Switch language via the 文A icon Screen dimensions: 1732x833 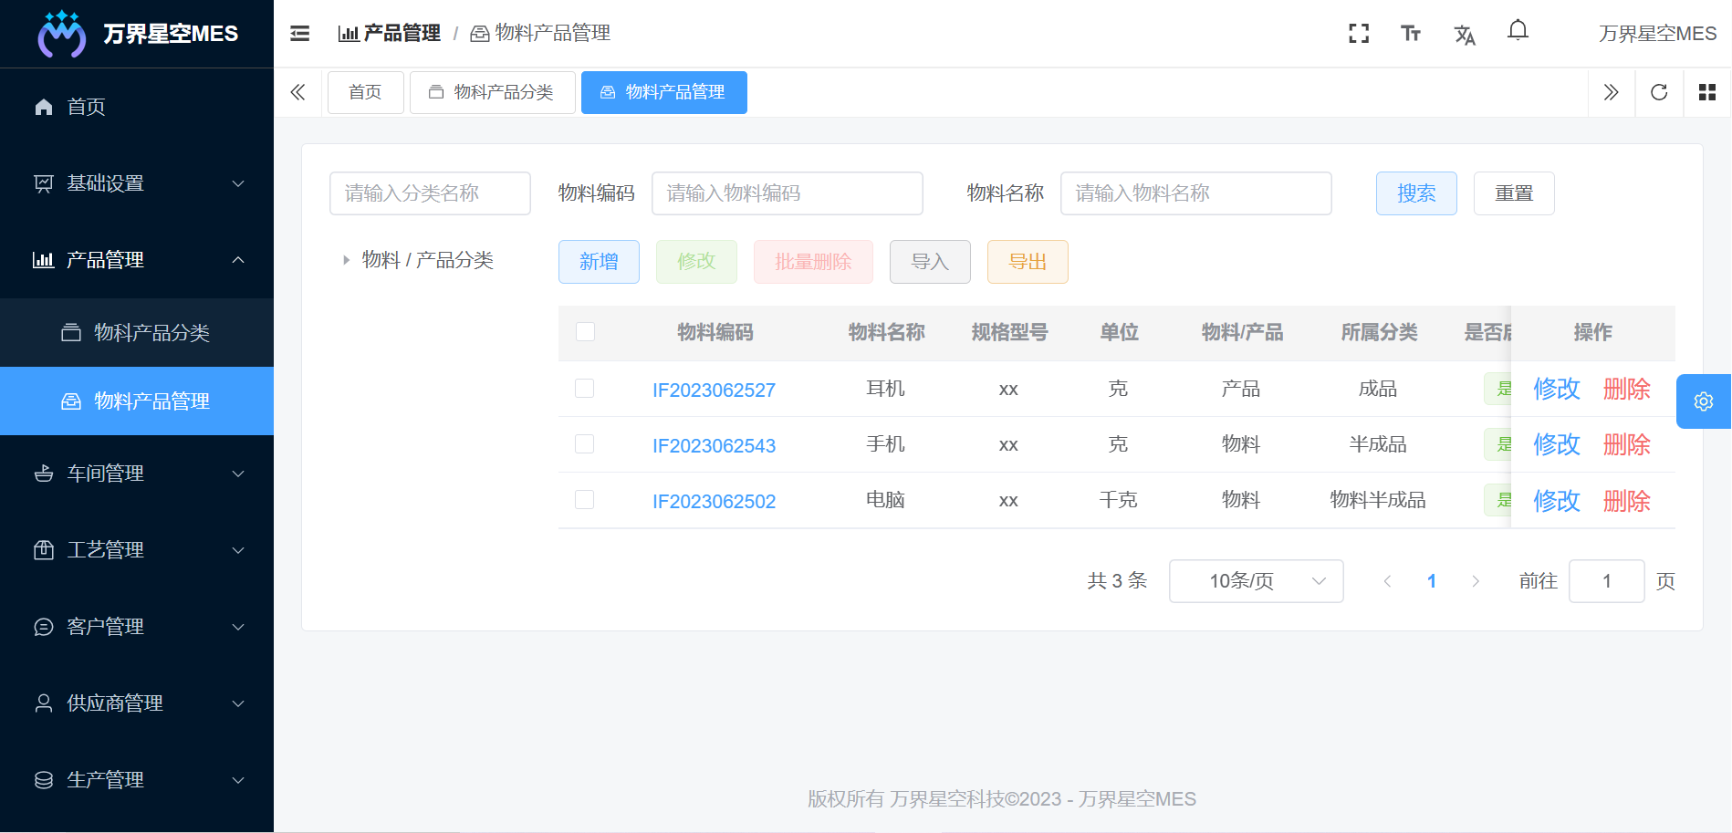[x=1465, y=35]
